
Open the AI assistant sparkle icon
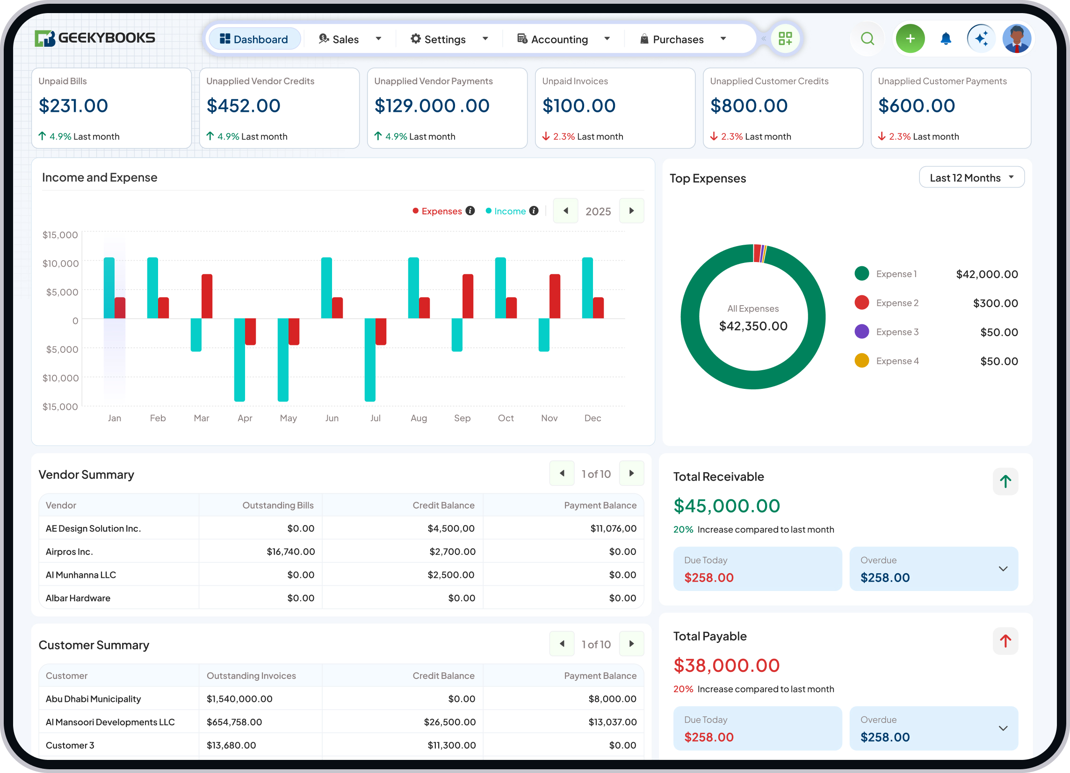pyautogui.click(x=981, y=38)
